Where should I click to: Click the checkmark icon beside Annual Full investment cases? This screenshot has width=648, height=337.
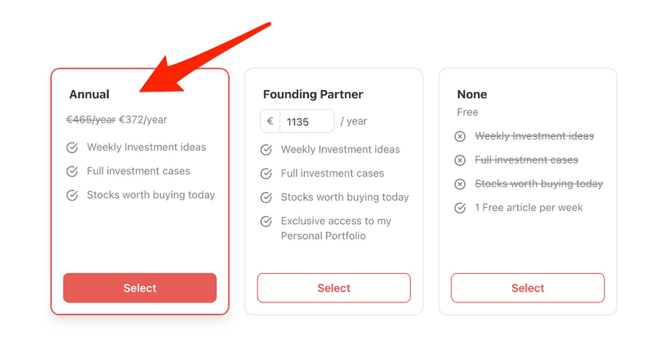tap(72, 172)
